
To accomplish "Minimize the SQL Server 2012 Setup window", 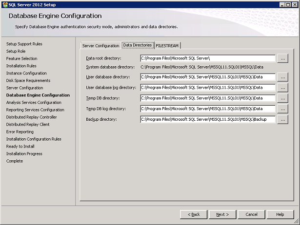I will [x=282, y=5].
